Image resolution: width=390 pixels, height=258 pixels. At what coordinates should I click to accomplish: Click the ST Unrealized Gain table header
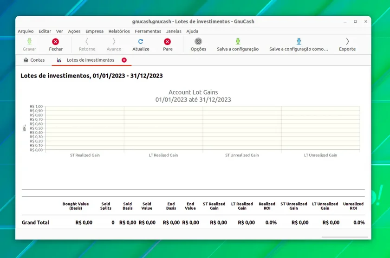point(294,206)
